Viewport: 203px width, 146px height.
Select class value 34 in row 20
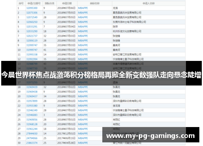click(45, 96)
